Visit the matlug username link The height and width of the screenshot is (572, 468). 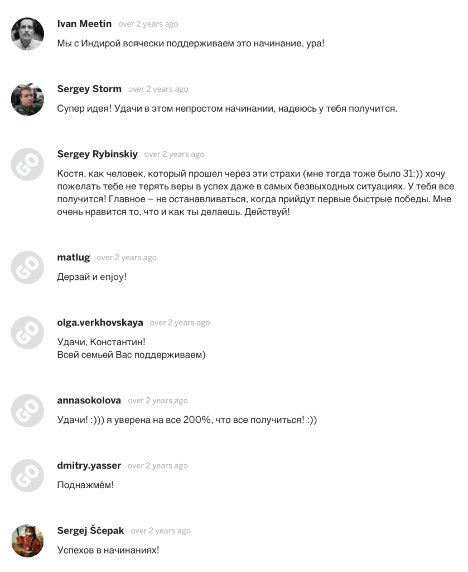(x=74, y=258)
